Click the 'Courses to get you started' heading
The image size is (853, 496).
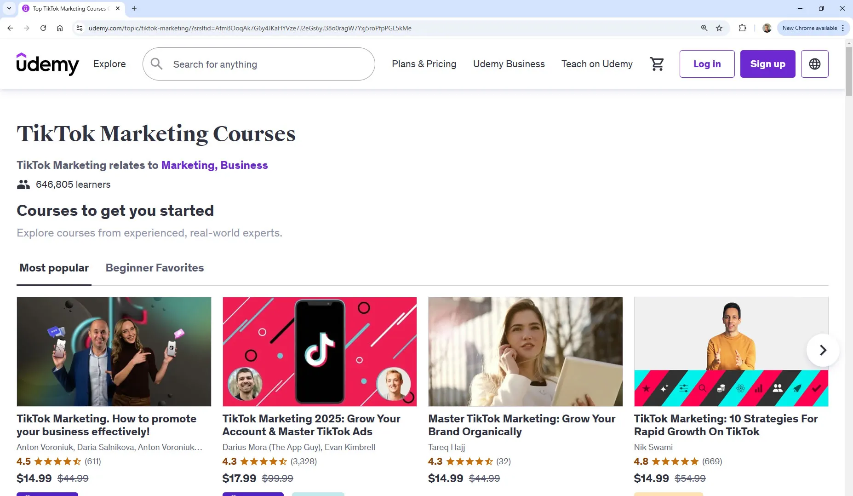tap(115, 211)
